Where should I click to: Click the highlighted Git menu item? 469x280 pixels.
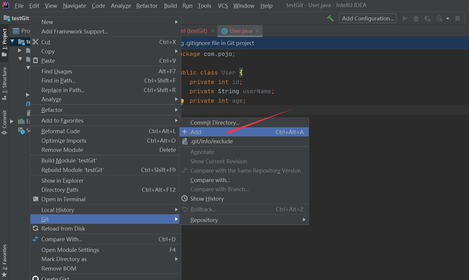[106, 219]
